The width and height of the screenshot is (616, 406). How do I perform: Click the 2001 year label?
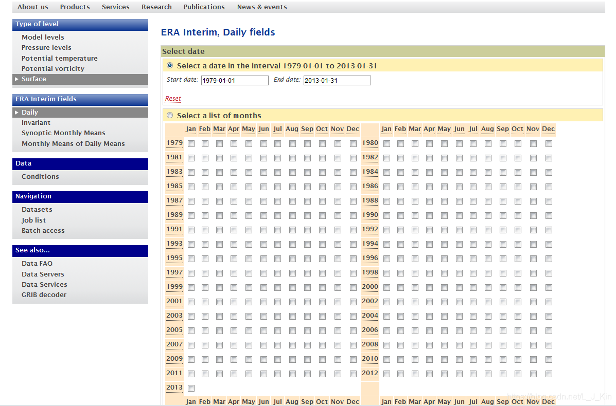point(174,301)
